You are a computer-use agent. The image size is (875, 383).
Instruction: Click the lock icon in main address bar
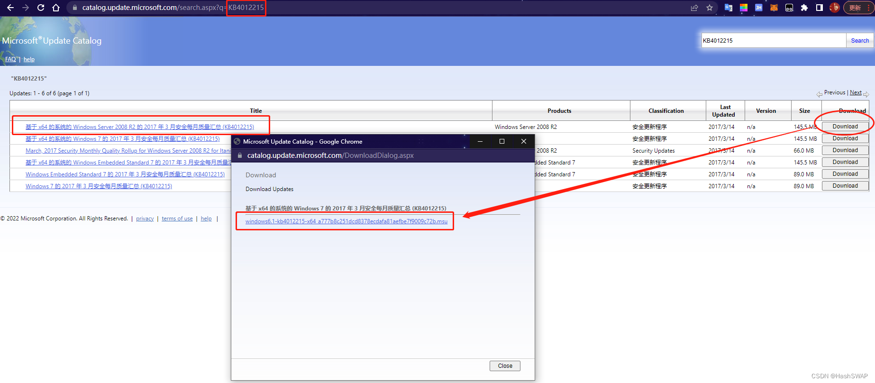click(74, 8)
